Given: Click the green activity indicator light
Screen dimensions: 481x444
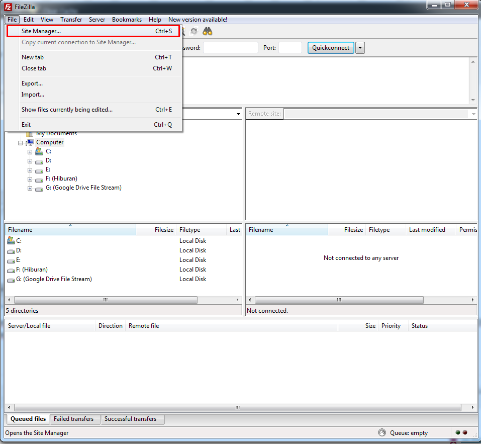Looking at the screenshot, I should [x=458, y=432].
